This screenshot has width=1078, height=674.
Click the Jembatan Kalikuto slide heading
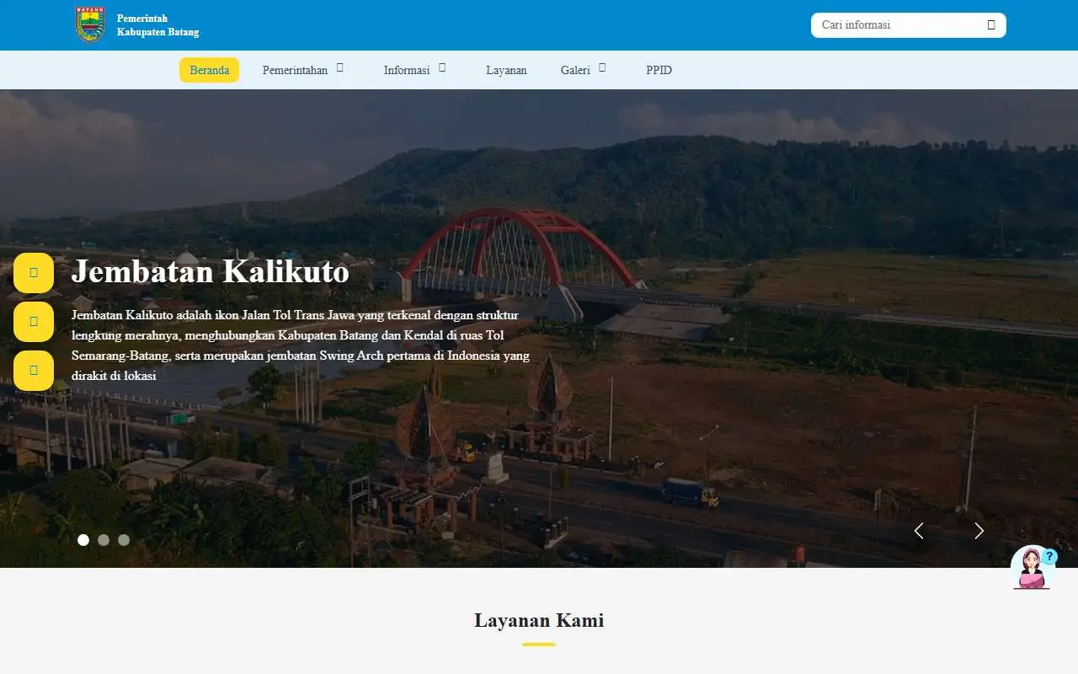[210, 271]
